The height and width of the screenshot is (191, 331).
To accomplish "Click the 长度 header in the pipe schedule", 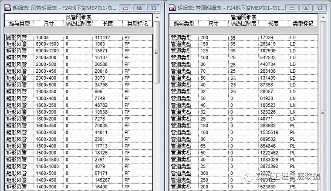I will 273,23.
